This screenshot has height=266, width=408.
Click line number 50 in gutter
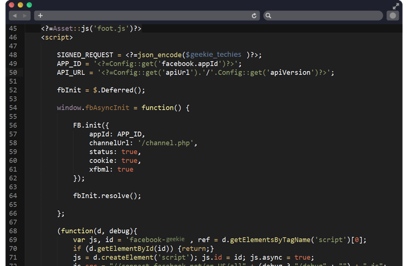pyautogui.click(x=13, y=72)
